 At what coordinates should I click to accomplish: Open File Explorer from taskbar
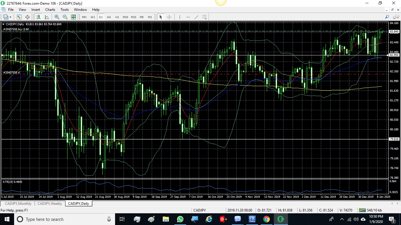pyautogui.click(x=166, y=219)
